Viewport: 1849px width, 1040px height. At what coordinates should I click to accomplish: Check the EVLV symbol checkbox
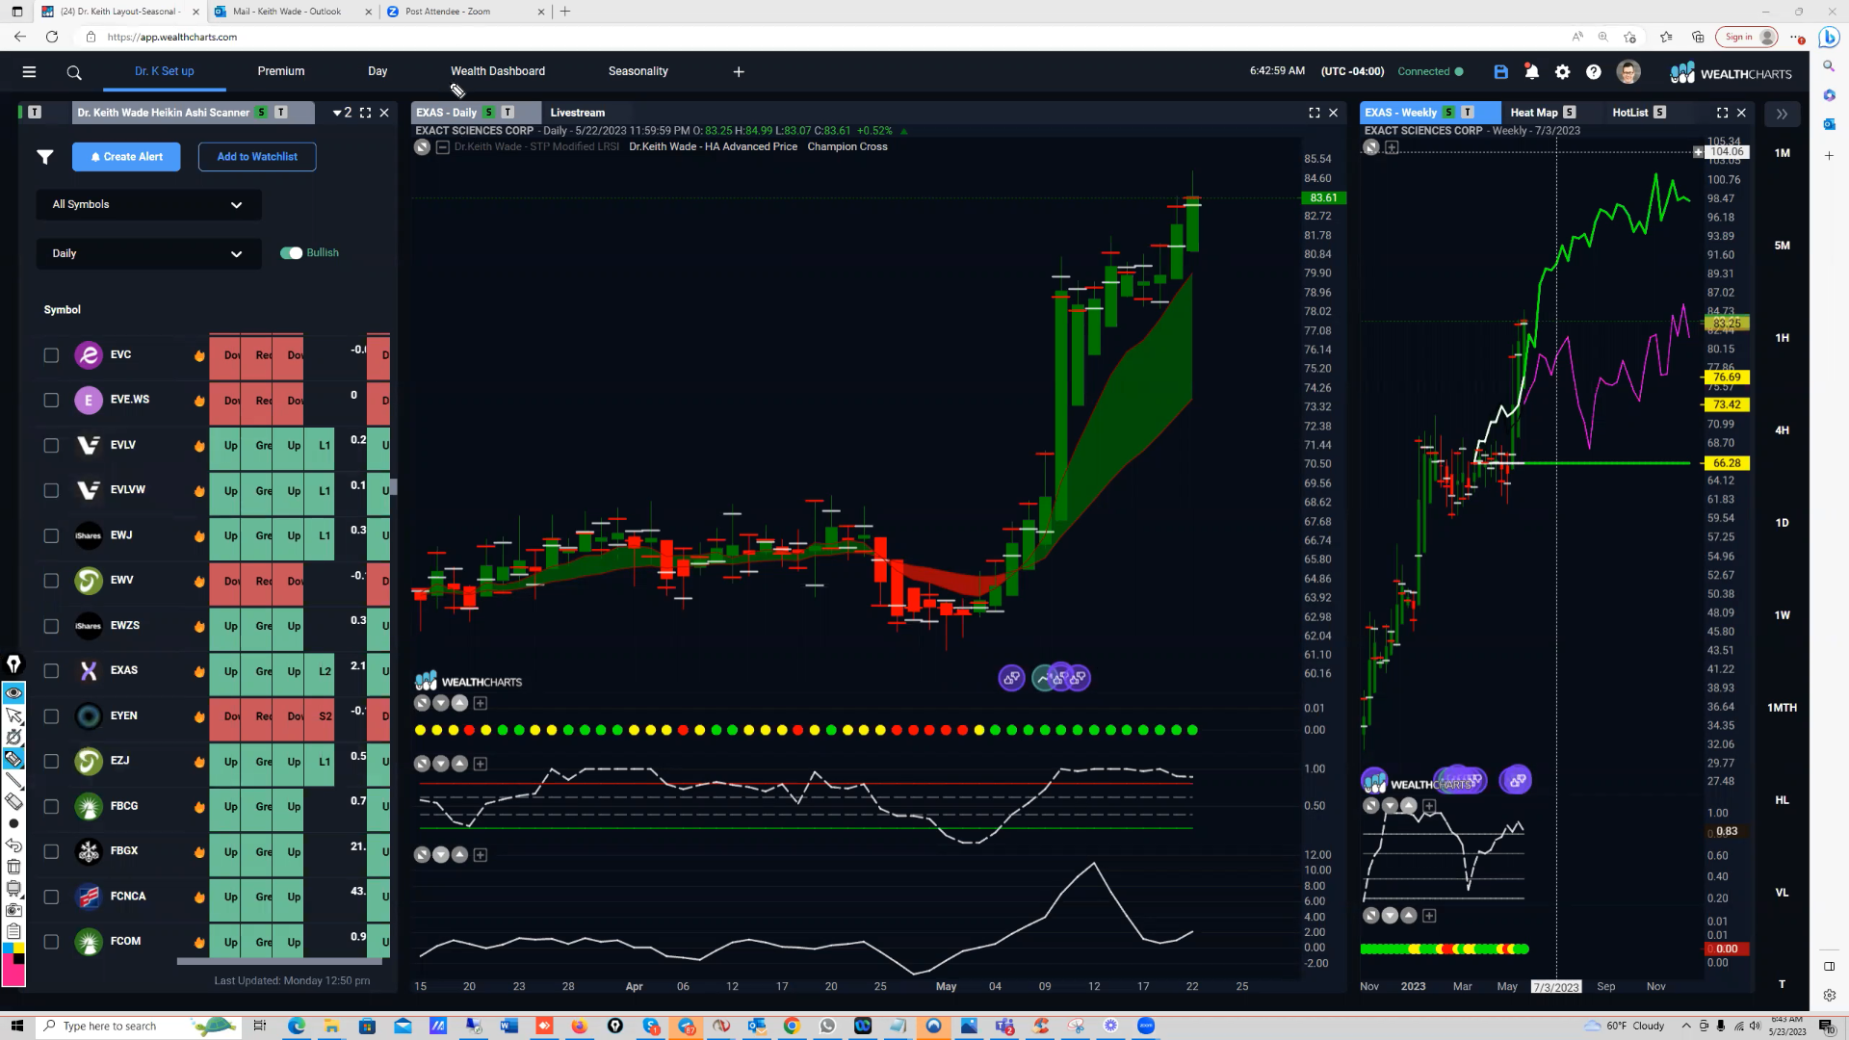51,446
